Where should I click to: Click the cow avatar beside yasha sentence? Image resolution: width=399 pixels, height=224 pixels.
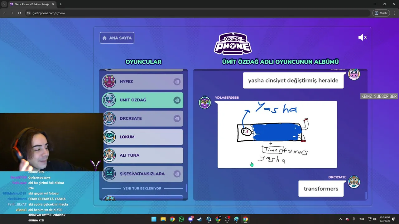(x=354, y=74)
